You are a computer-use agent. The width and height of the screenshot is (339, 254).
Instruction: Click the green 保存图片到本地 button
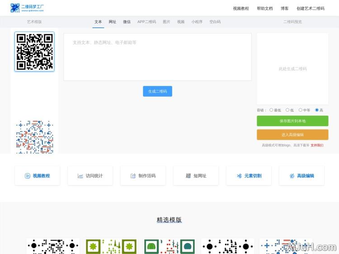pyautogui.click(x=292, y=121)
